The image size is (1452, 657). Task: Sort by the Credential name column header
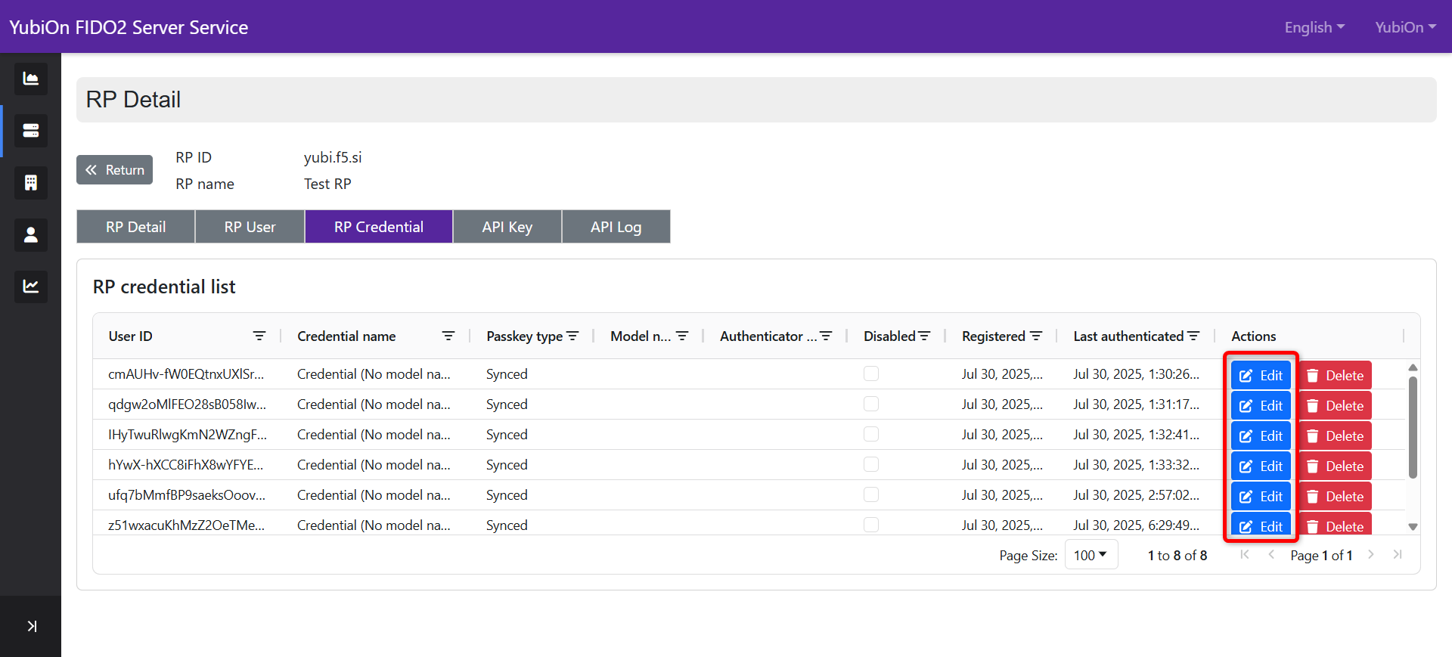tap(346, 336)
